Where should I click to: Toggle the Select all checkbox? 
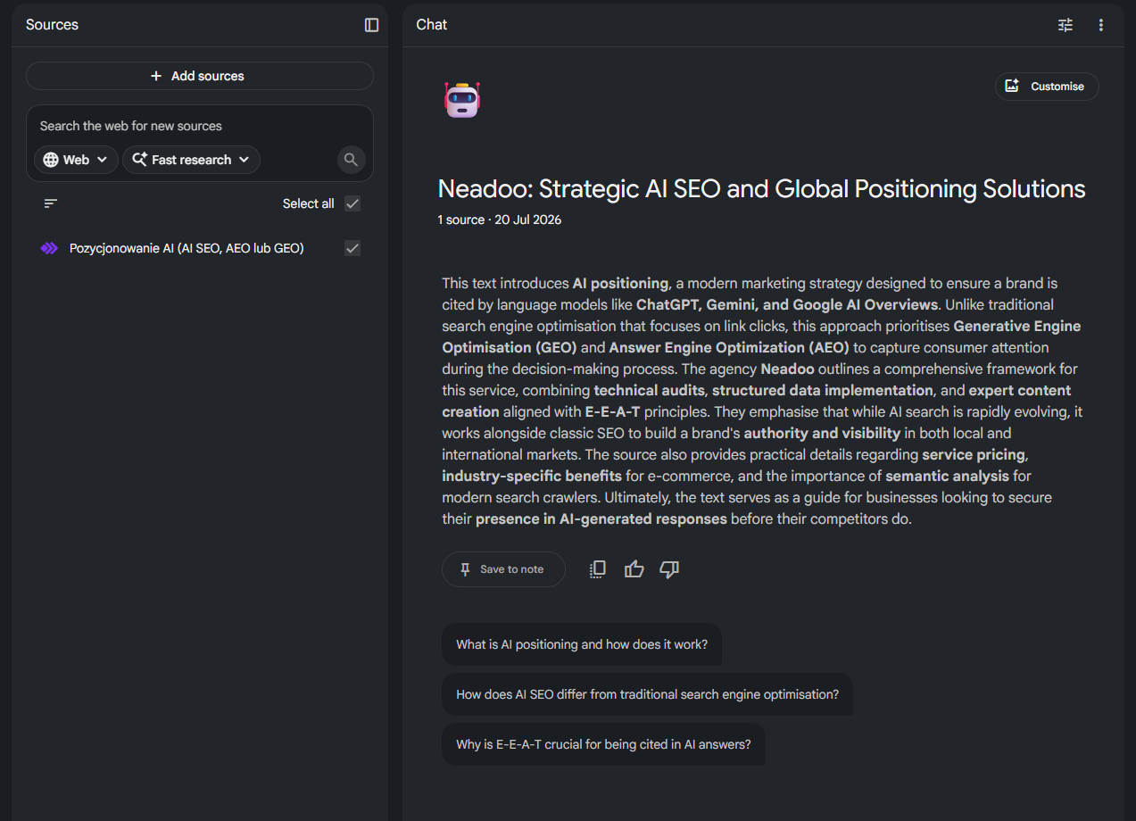[352, 203]
